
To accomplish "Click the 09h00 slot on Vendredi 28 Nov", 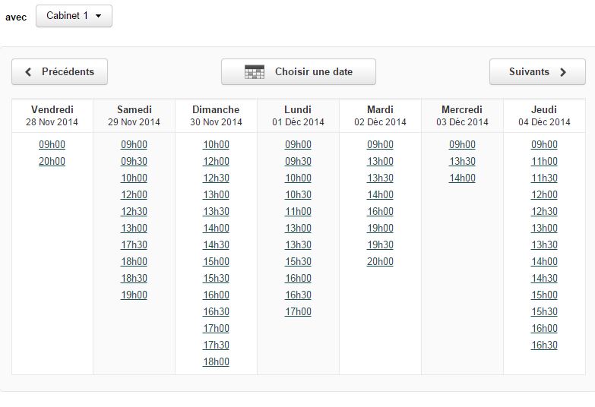I will (x=52, y=144).
